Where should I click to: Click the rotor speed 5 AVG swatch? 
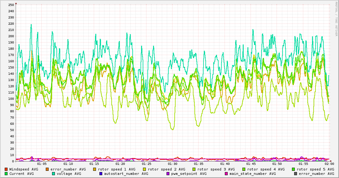point(294,169)
